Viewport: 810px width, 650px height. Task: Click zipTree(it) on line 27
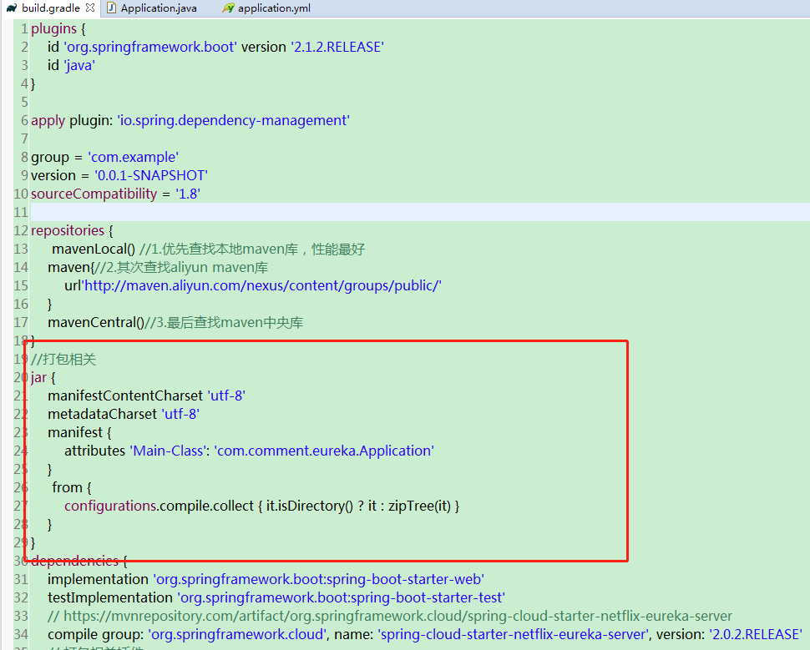pyautogui.click(x=419, y=506)
